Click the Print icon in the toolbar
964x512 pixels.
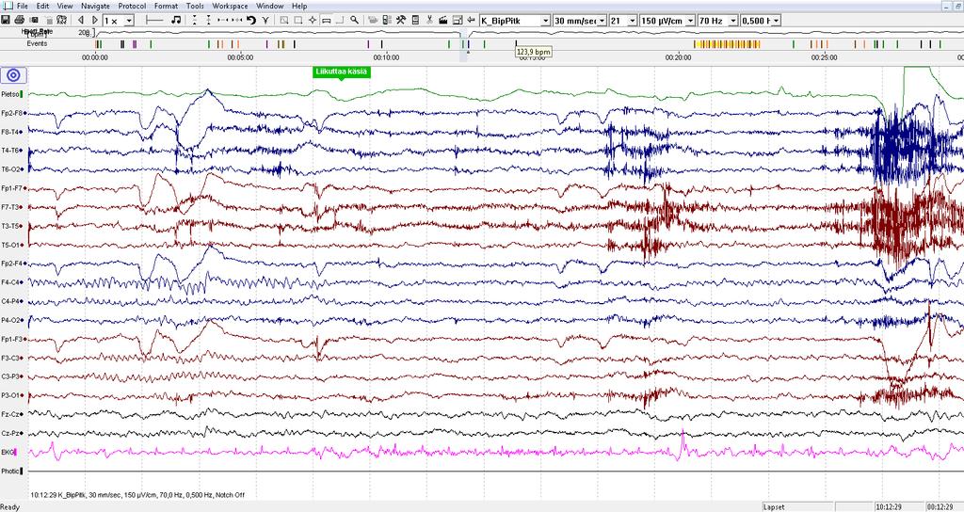click(x=19, y=21)
